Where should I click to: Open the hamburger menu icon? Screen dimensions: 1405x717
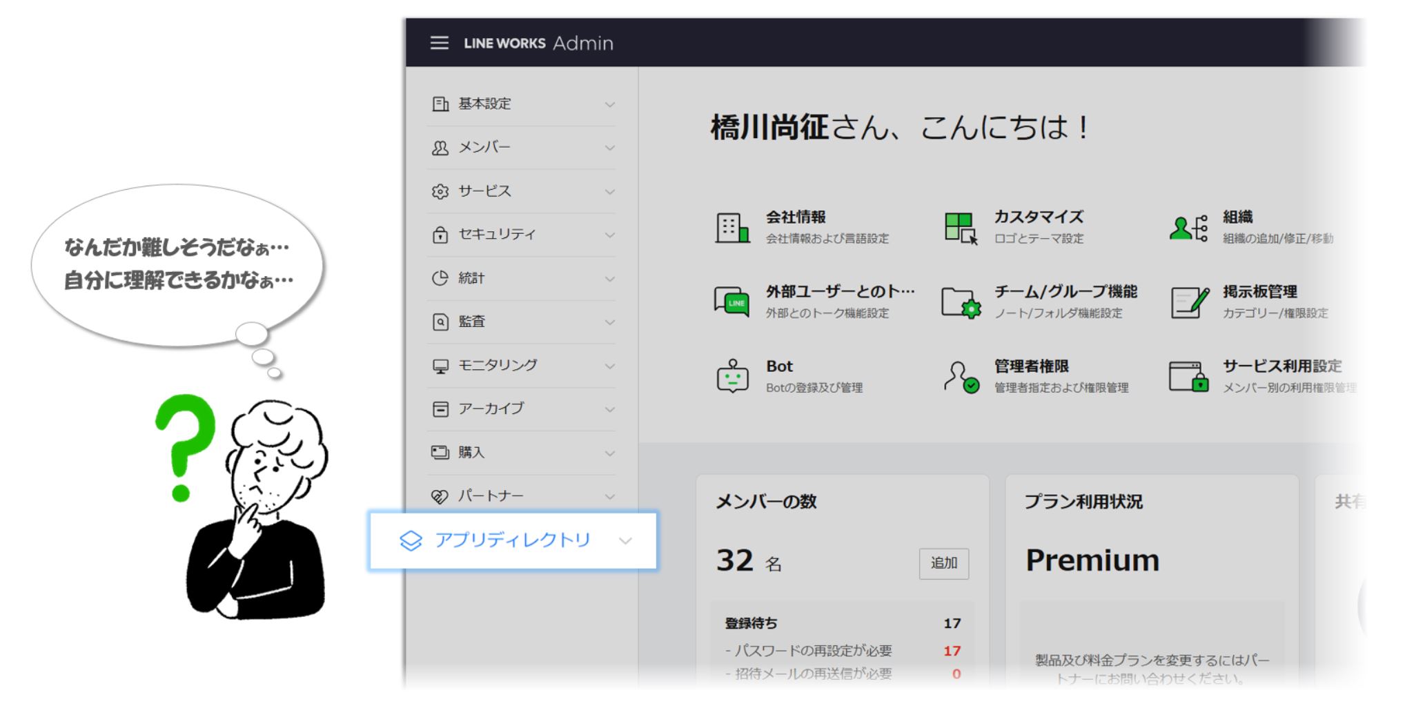(439, 43)
